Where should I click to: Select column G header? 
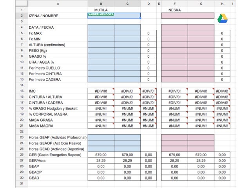(201, 4)
